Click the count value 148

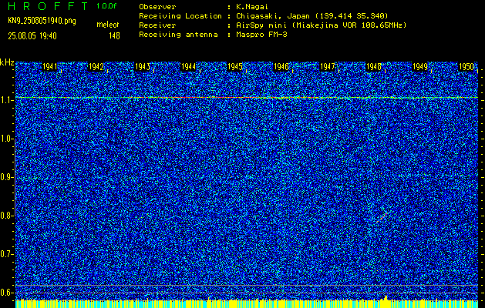tap(114, 36)
